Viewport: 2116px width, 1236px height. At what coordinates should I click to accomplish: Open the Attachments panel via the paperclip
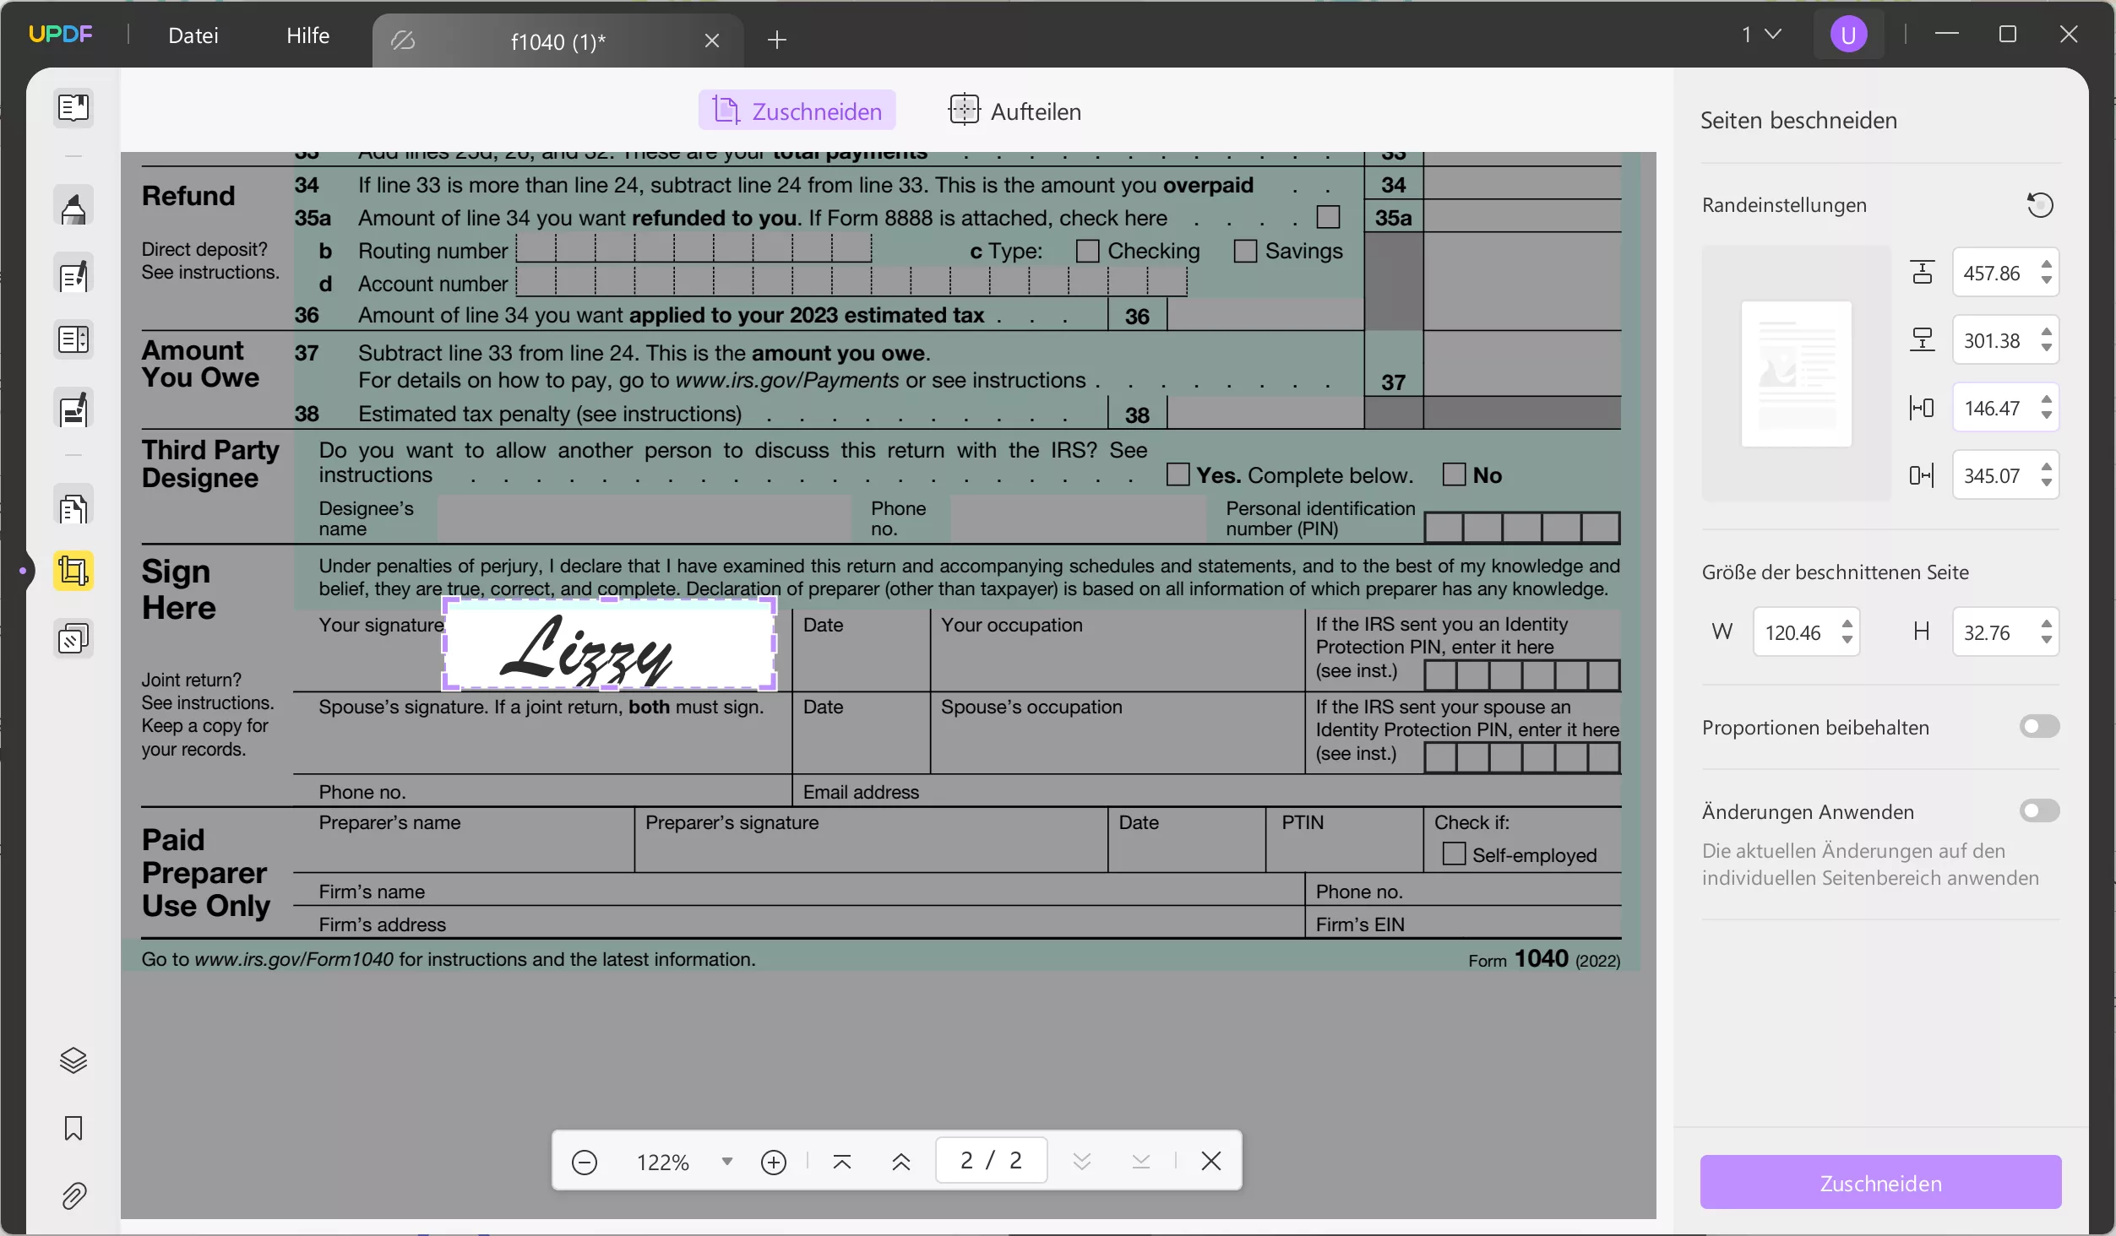(74, 1196)
